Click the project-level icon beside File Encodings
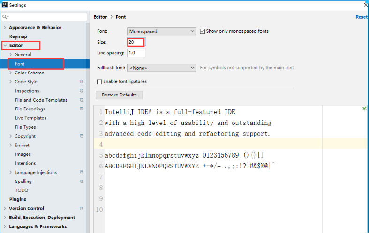Screen dimensions: 369x233 pyautogui.click(x=82, y=109)
